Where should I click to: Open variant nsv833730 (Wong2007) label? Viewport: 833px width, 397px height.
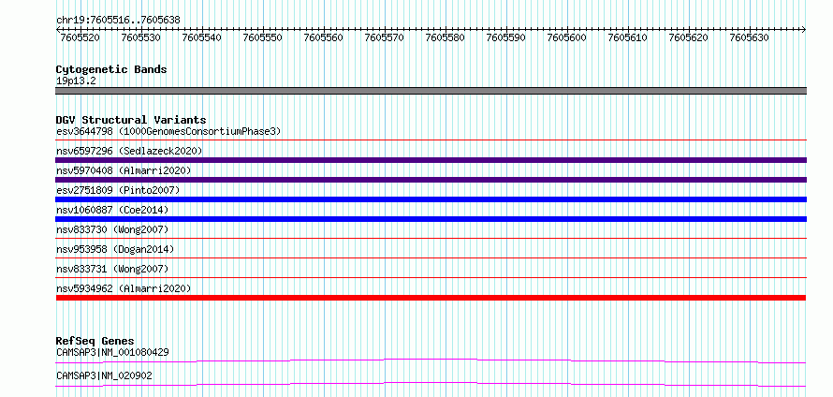(112, 229)
